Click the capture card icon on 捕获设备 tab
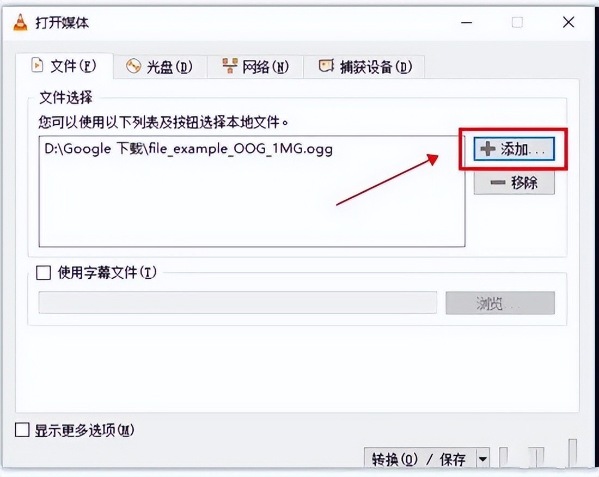599x477 pixels. 326,66
